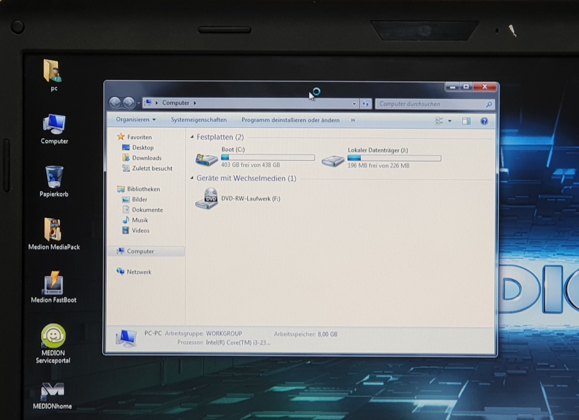Click the Arbeitsspeicher 8,00 GB value

click(327, 334)
